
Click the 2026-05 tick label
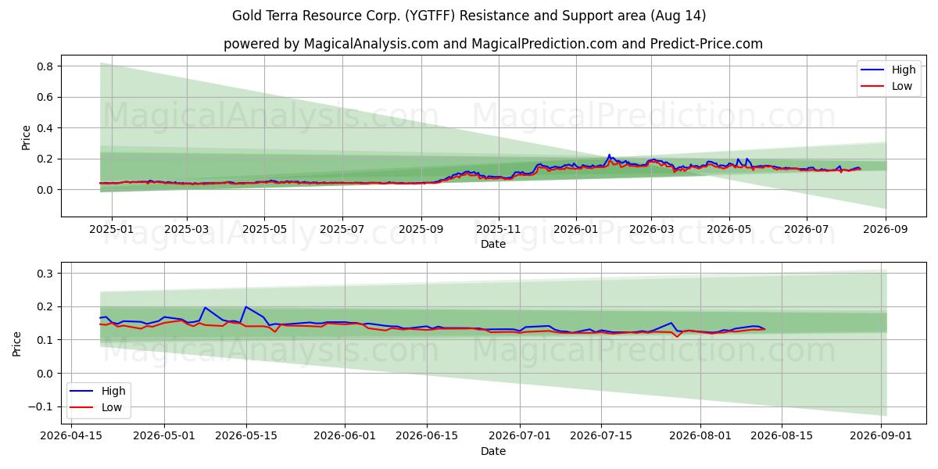(729, 229)
